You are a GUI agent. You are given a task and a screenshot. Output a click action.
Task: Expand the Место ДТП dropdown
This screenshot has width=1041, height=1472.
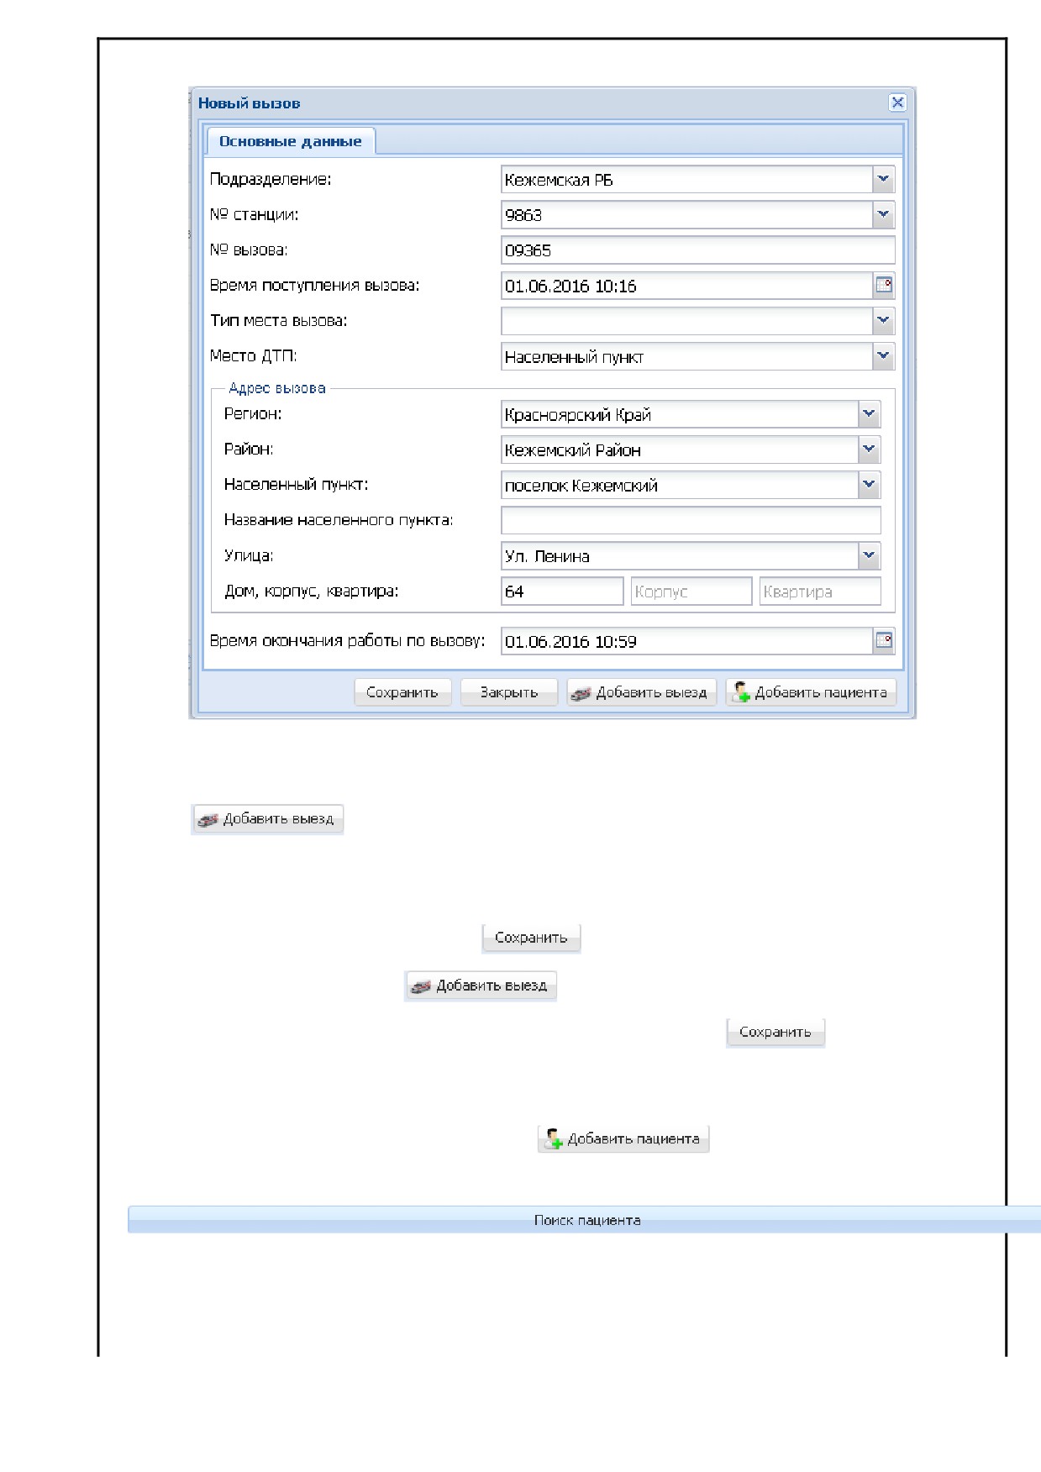click(x=883, y=356)
